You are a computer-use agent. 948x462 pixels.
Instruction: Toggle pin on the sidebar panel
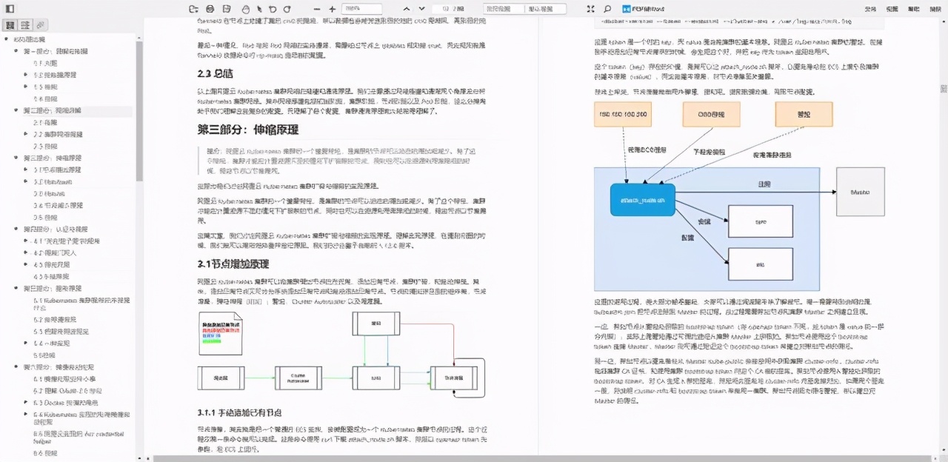pos(39,24)
